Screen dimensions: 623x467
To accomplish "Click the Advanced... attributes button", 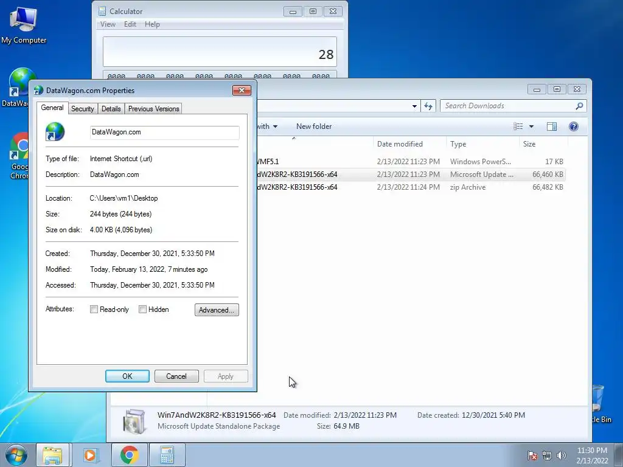I will point(217,310).
